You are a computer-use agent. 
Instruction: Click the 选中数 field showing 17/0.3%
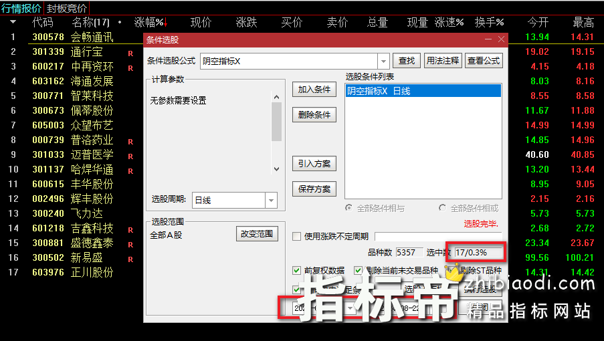pos(478,253)
